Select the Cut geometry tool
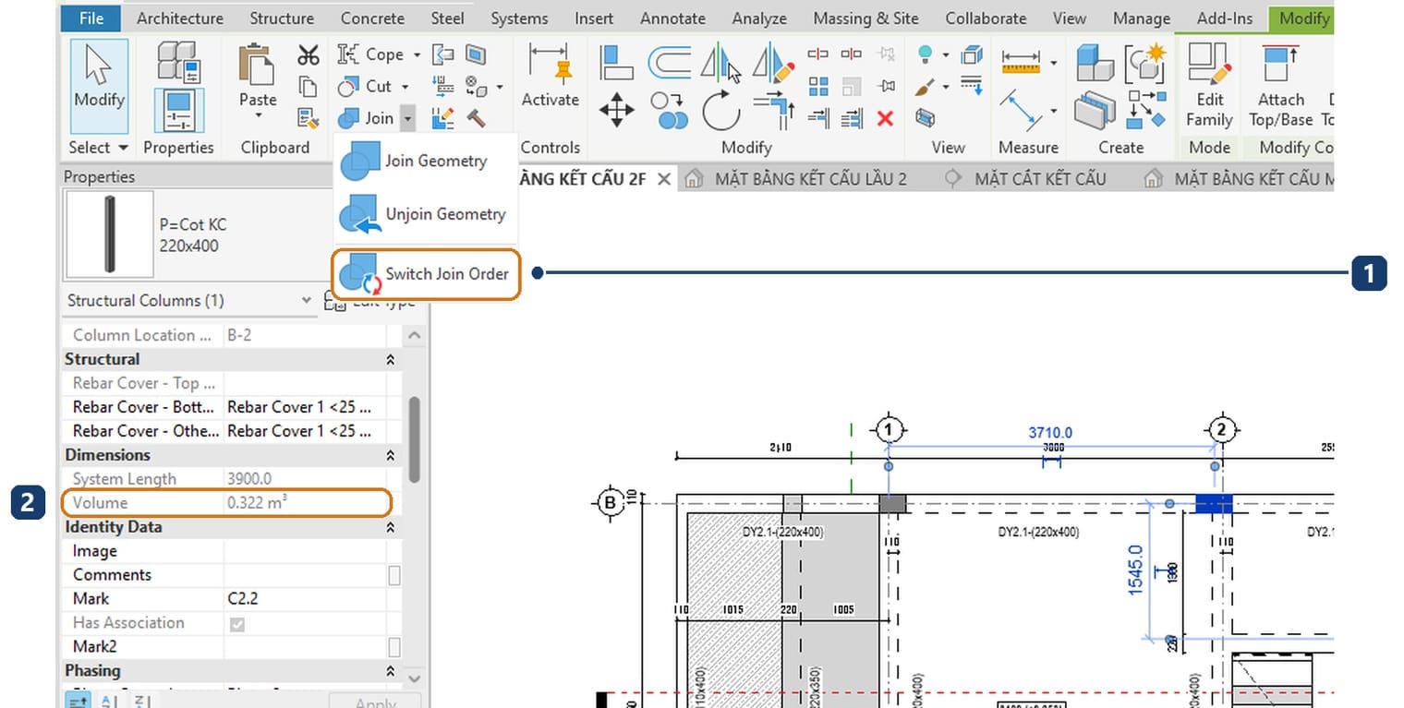Screen dimensions: 1404x708 366,86
